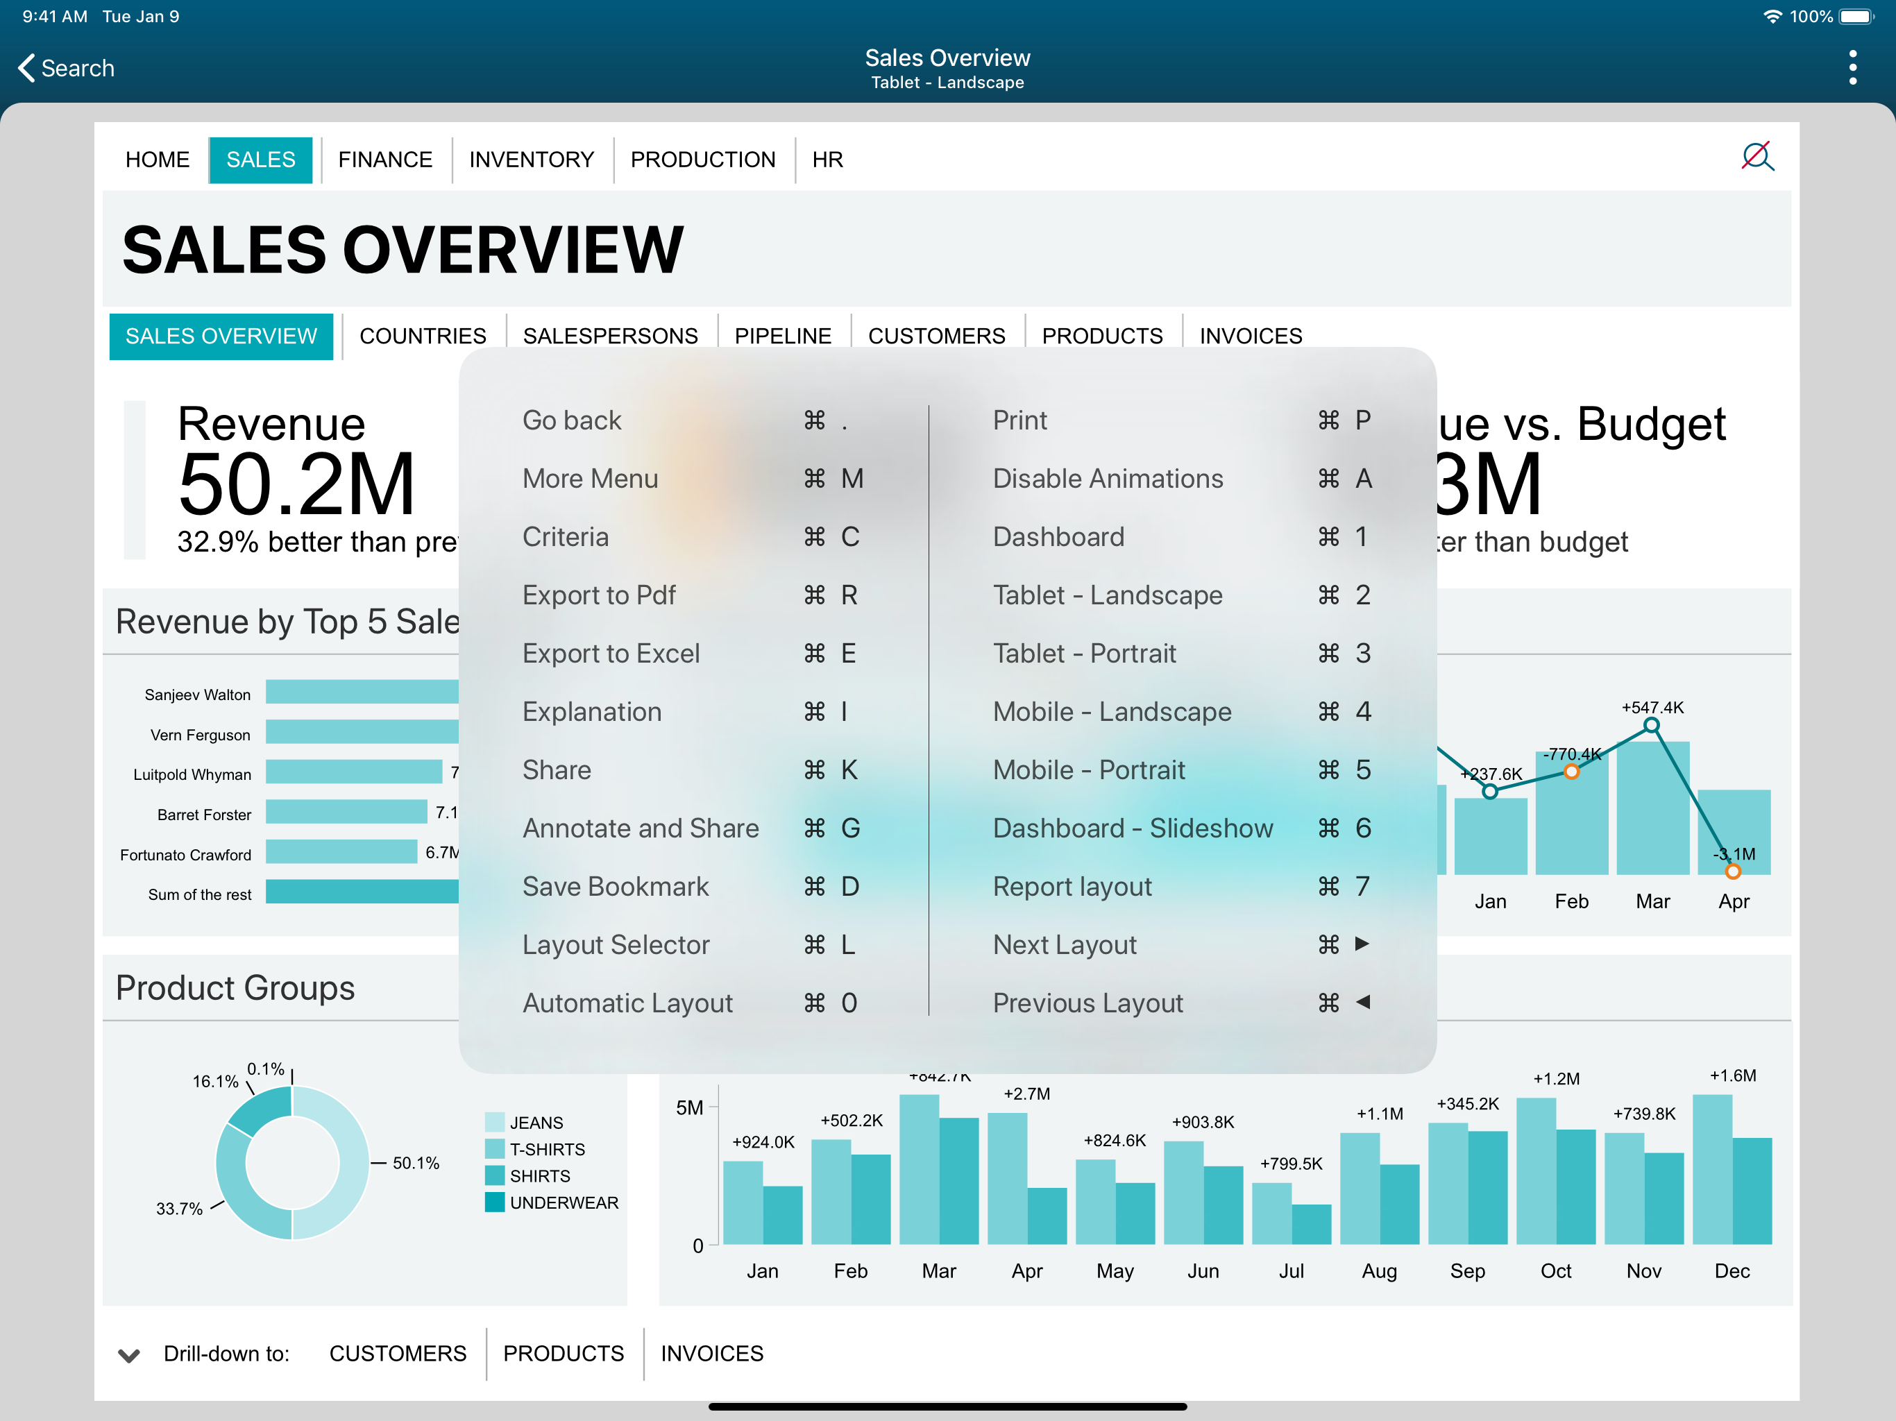Drill down to PRODUCTS at bottom

pos(563,1353)
